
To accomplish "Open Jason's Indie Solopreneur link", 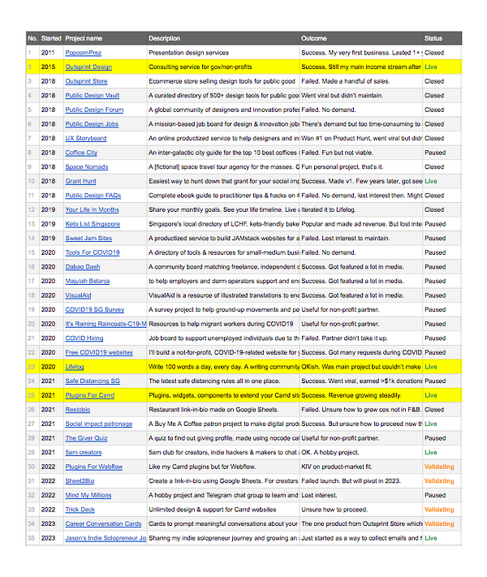I will (x=106, y=538).
